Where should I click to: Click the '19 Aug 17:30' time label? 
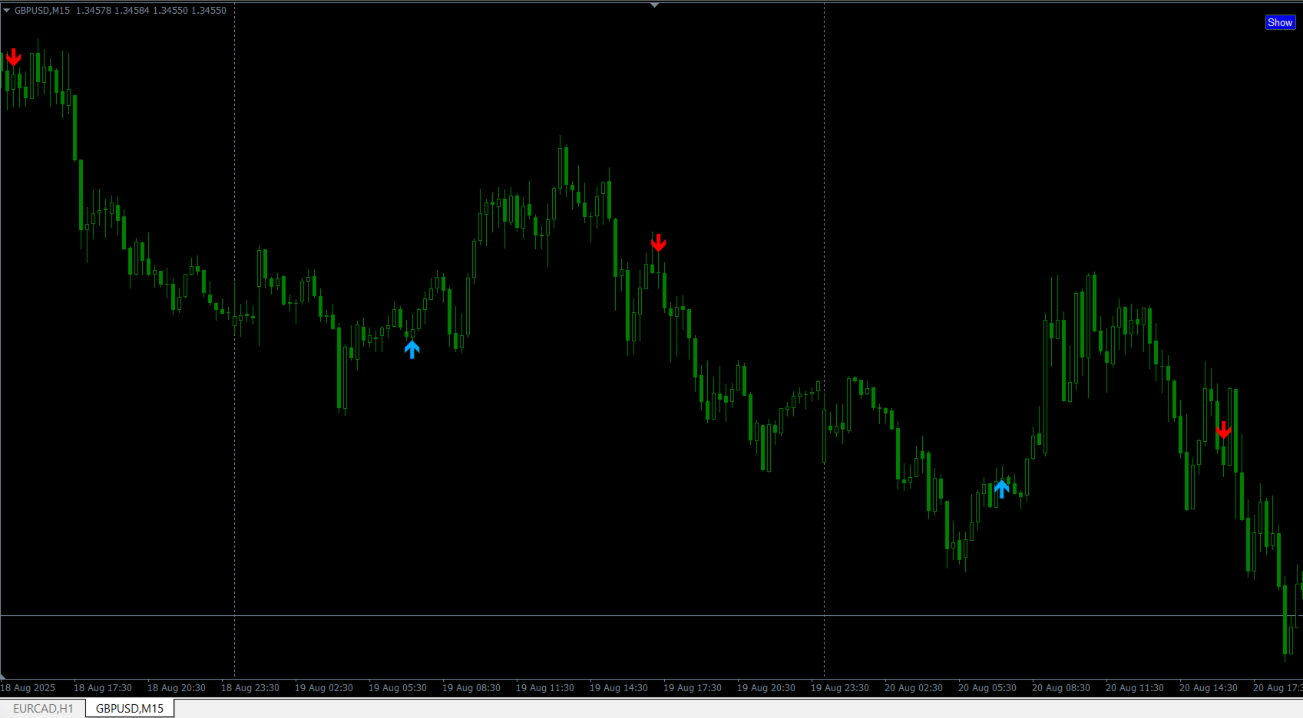pyautogui.click(x=693, y=688)
